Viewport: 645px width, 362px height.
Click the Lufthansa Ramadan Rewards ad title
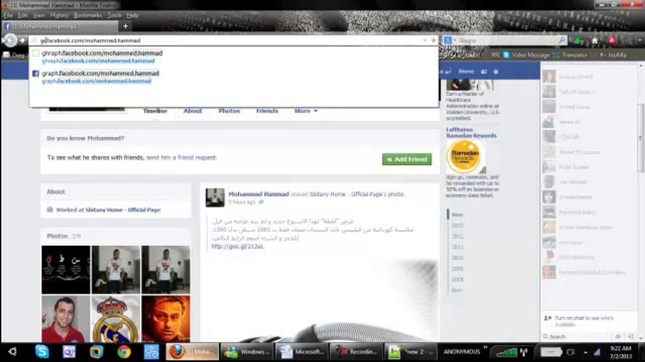(x=471, y=132)
